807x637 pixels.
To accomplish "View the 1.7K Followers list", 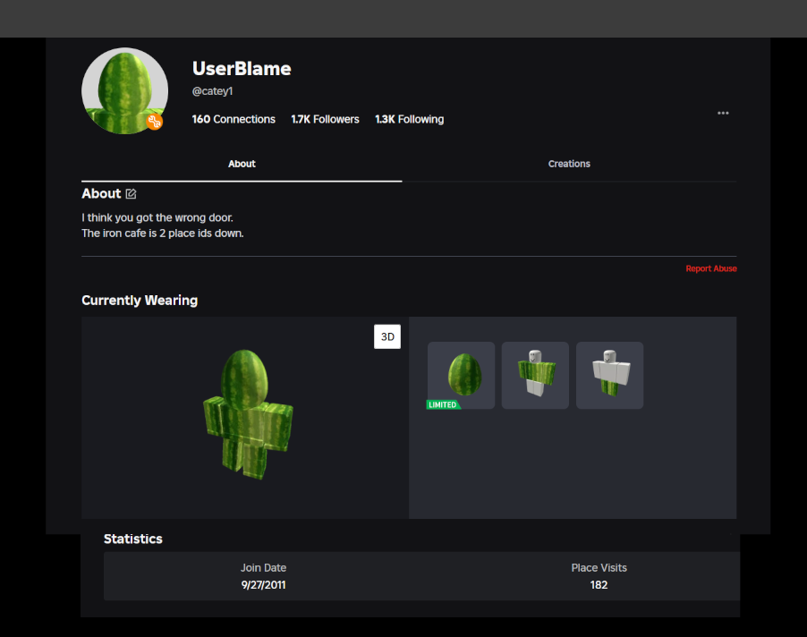I will (326, 119).
